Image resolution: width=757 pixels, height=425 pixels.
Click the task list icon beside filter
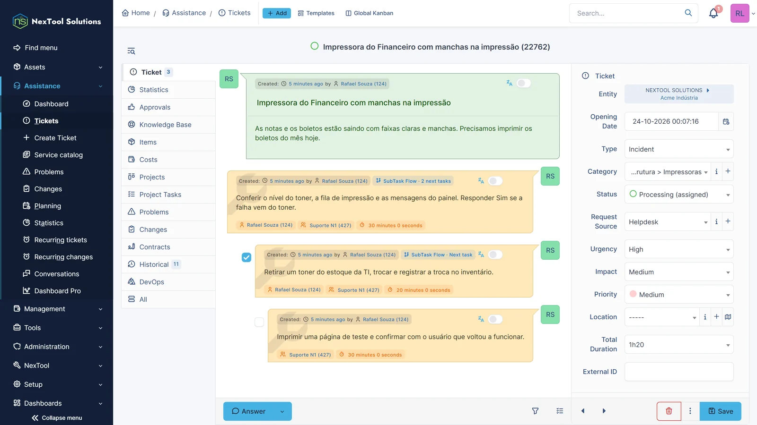pos(560,411)
